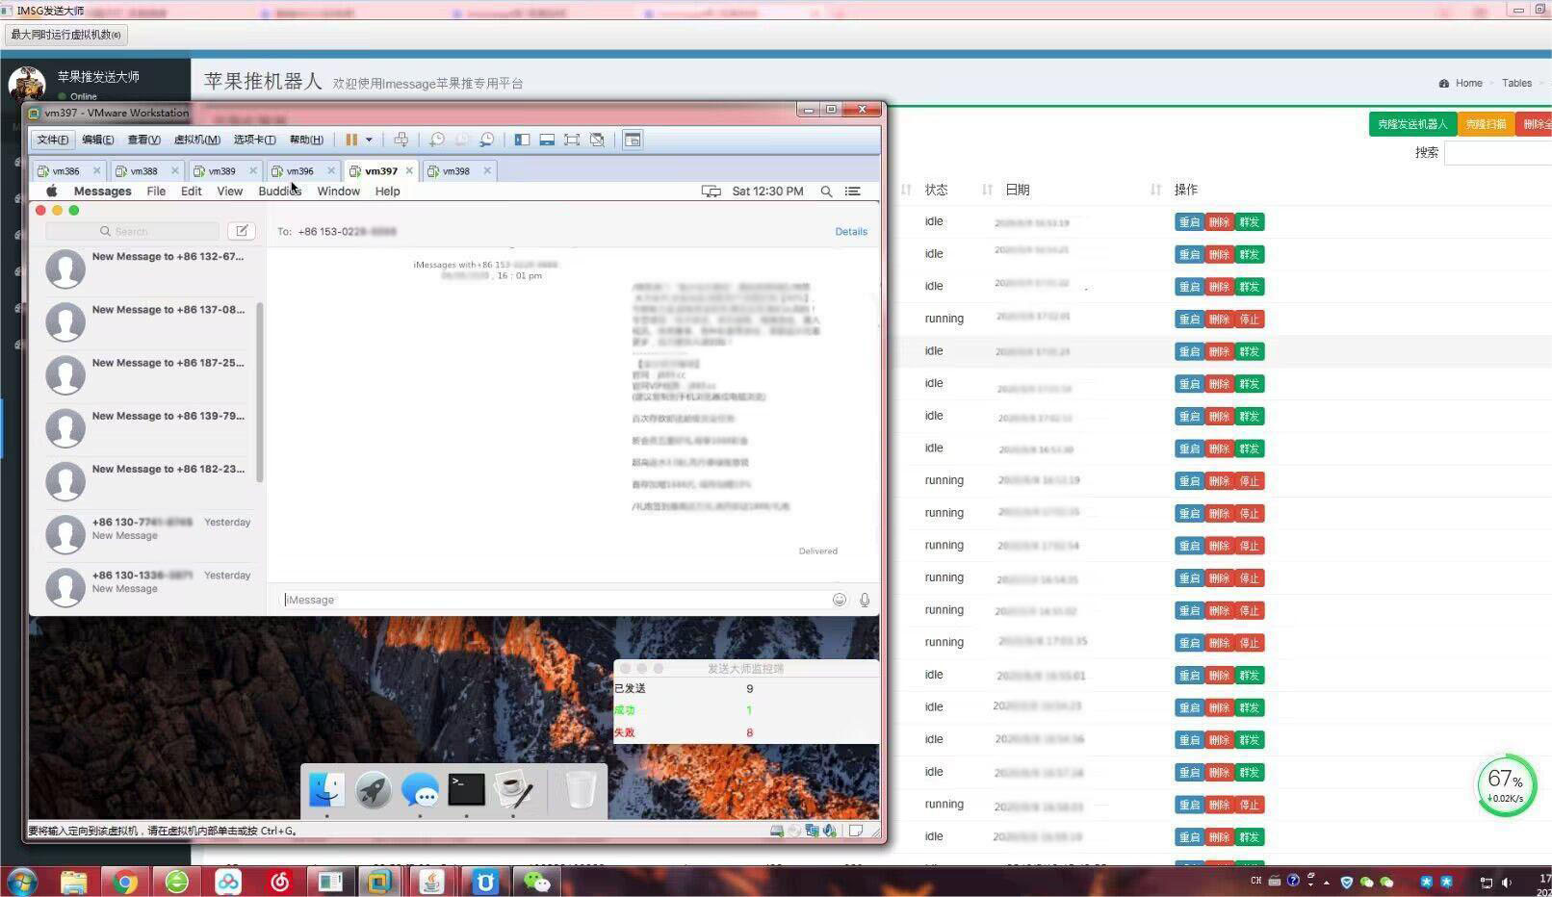Open the power options dropdown arrow beside Pause
This screenshot has width=1552, height=897.
click(x=369, y=140)
